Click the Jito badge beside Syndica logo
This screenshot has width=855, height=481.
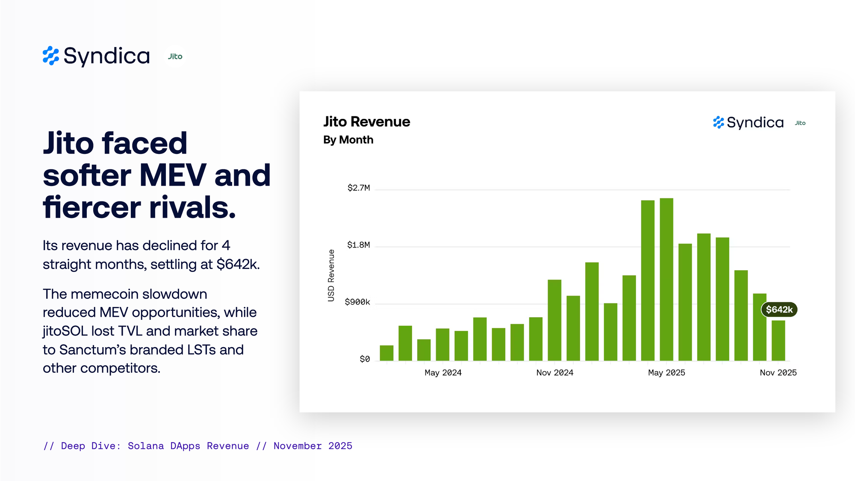tap(175, 56)
